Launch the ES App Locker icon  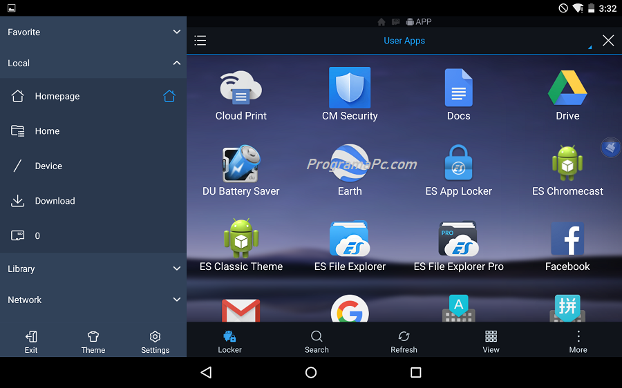point(458,164)
